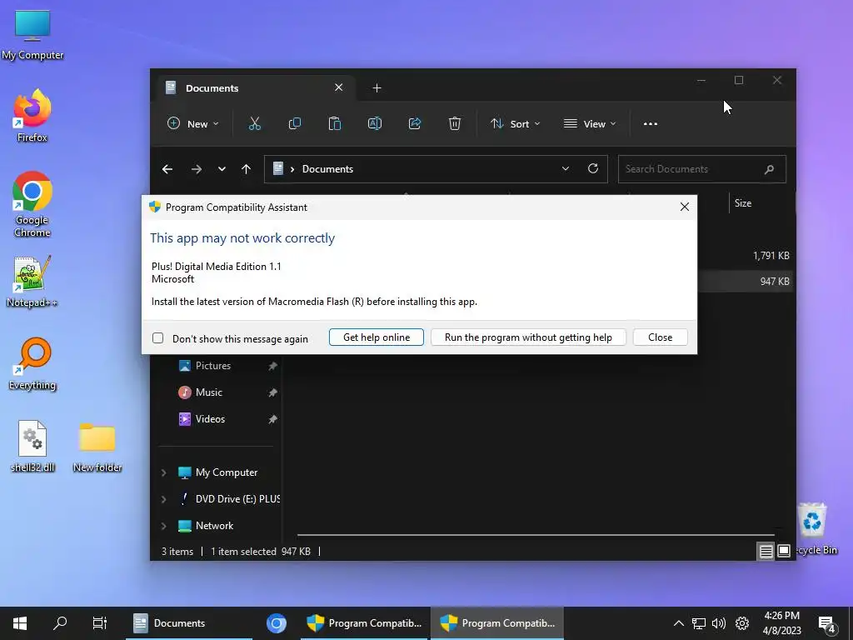853x640 pixels.
Task: Click the Rename icon in Explorer toolbar
Action: (x=375, y=123)
